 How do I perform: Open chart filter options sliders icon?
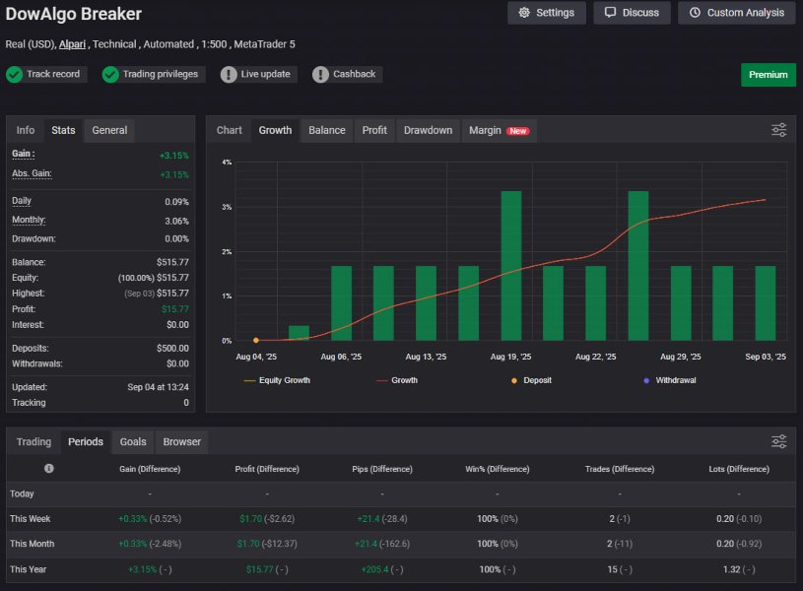tap(779, 130)
